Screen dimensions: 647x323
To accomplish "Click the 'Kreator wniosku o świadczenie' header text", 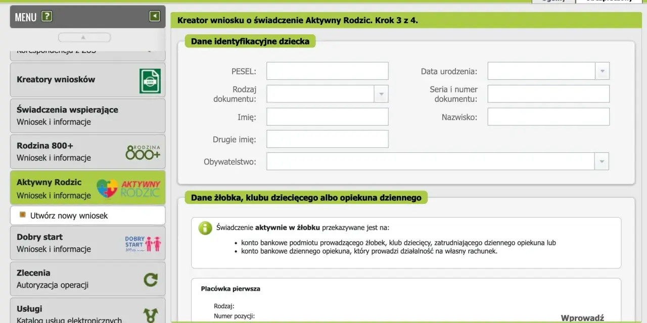I will [298, 21].
